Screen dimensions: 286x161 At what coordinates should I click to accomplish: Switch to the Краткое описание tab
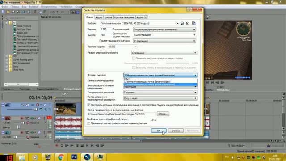(x=124, y=17)
